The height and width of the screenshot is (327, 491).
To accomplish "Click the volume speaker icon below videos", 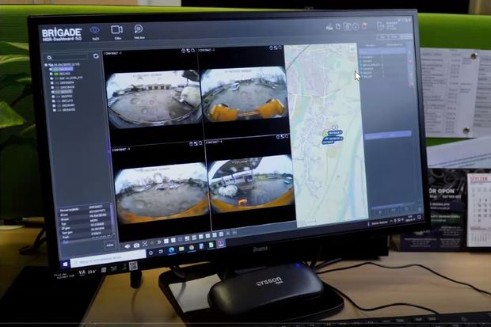I will (126, 244).
